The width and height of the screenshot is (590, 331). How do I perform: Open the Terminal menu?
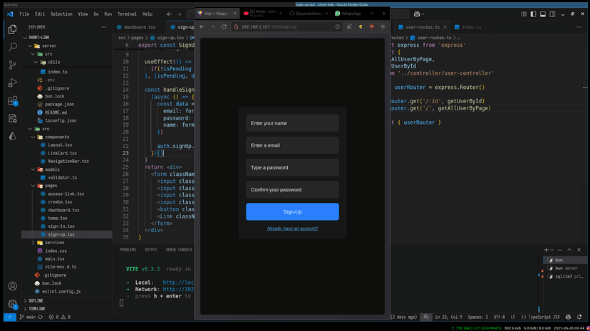[x=127, y=14]
